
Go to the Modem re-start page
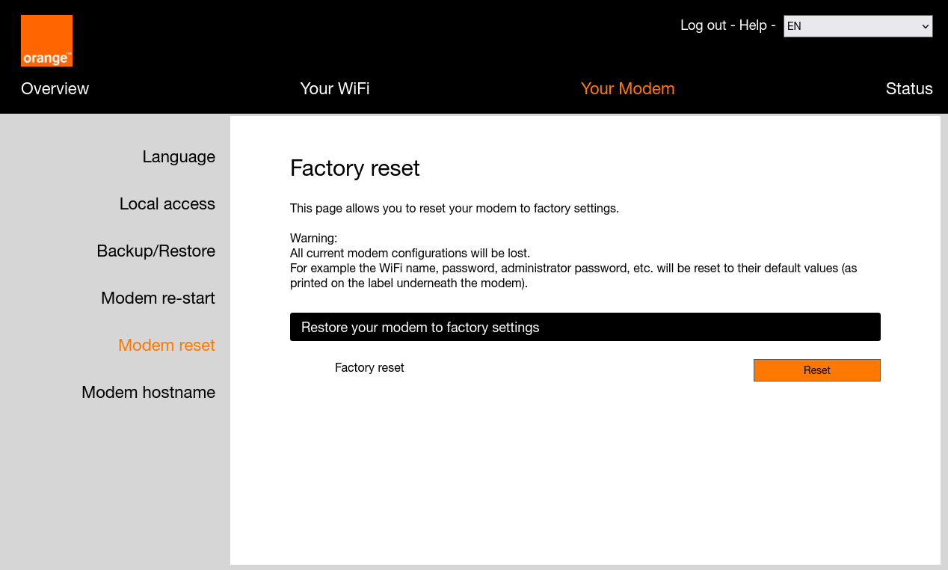point(158,298)
